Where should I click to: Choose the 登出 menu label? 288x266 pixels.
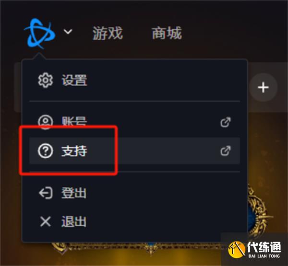74,193
